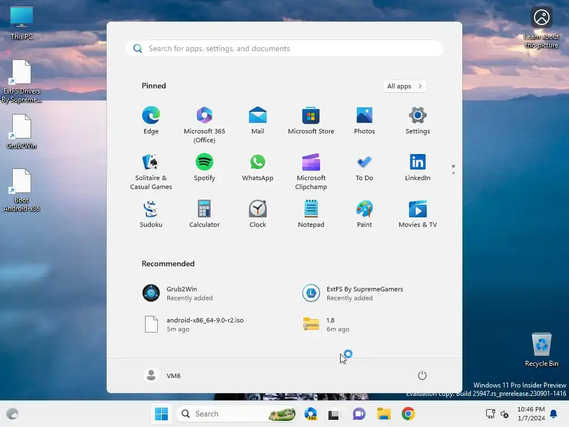Open Edge from pinned apps
This screenshot has width=569, height=427.
(x=151, y=121)
